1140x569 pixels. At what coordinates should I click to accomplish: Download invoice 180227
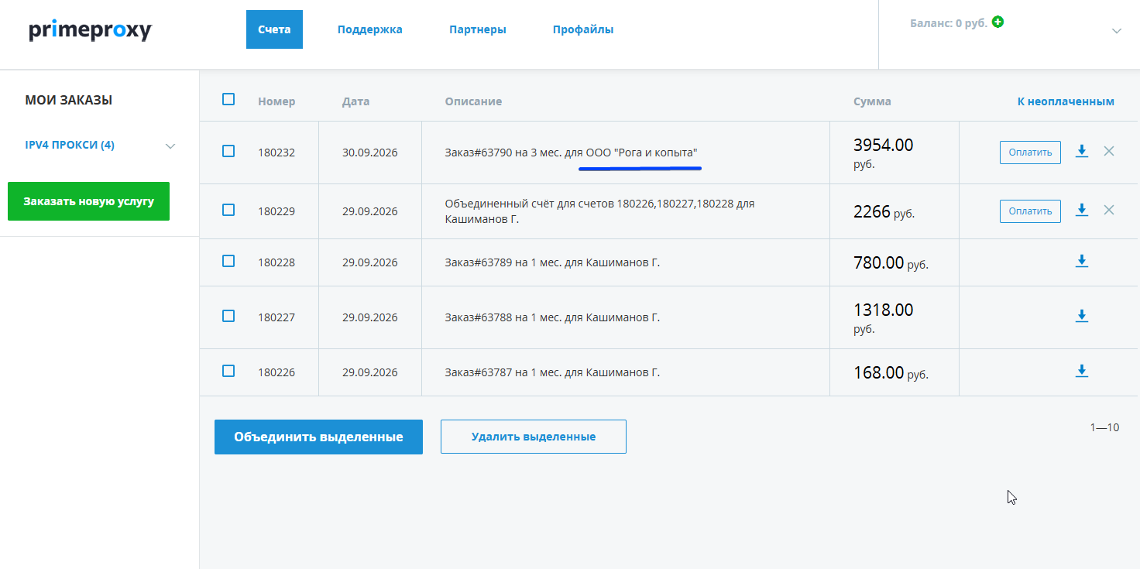coord(1082,316)
